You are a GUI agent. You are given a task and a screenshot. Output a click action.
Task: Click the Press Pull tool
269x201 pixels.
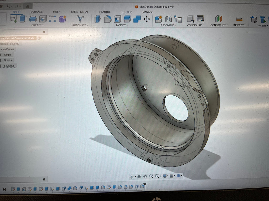(x=98, y=19)
